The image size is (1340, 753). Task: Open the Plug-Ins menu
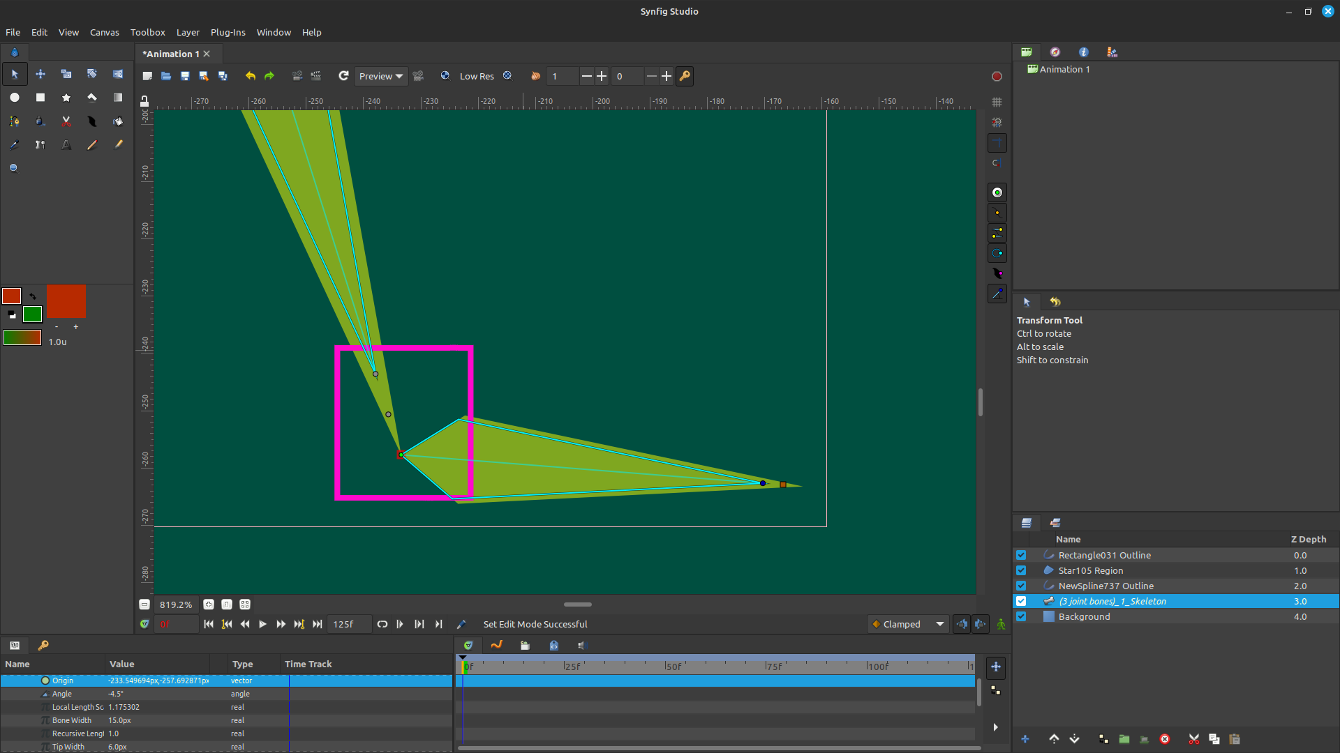pos(228,32)
